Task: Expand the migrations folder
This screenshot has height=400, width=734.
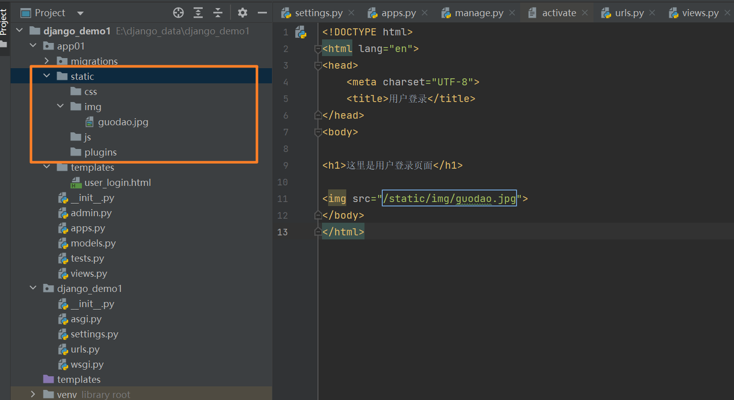Action: [47, 61]
